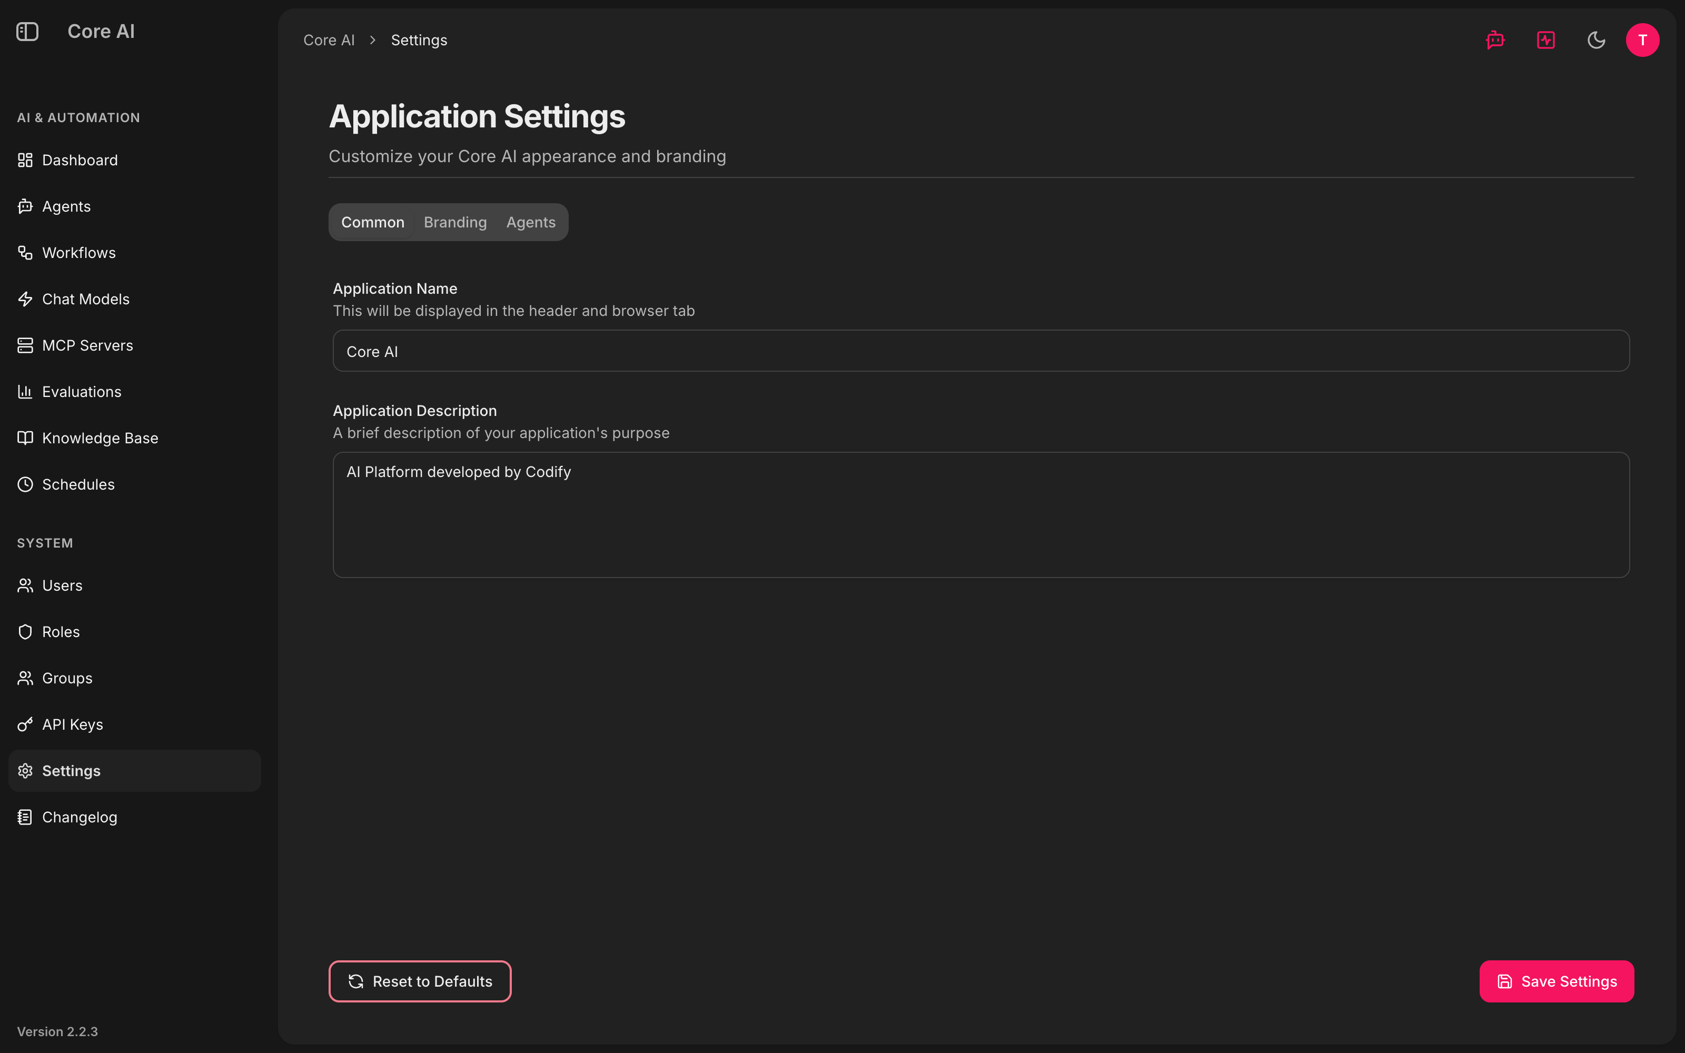Viewport: 1685px width, 1053px height.
Task: Open the Knowledge Base page
Action: 134,438
